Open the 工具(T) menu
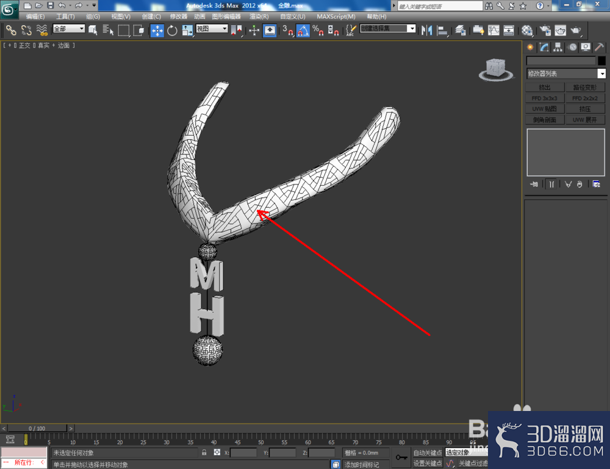 pyautogui.click(x=65, y=16)
